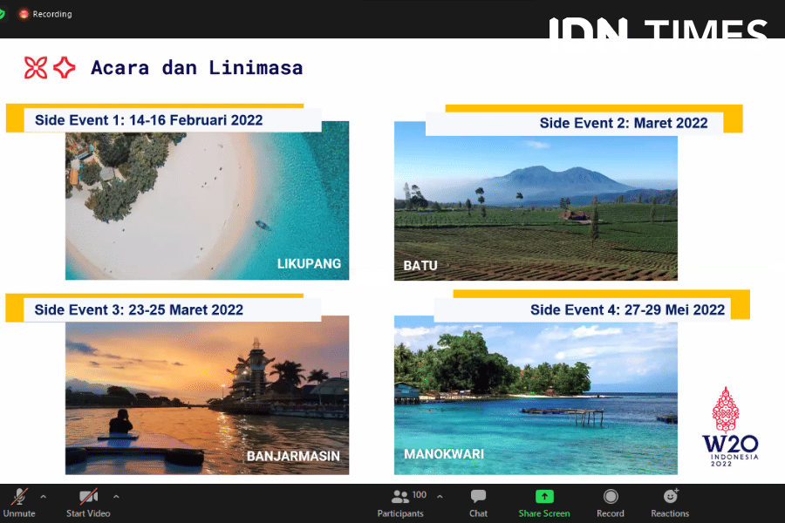This screenshot has height=523, width=785.
Task: Click the Side Event 1 date heading
Action: 148,120
